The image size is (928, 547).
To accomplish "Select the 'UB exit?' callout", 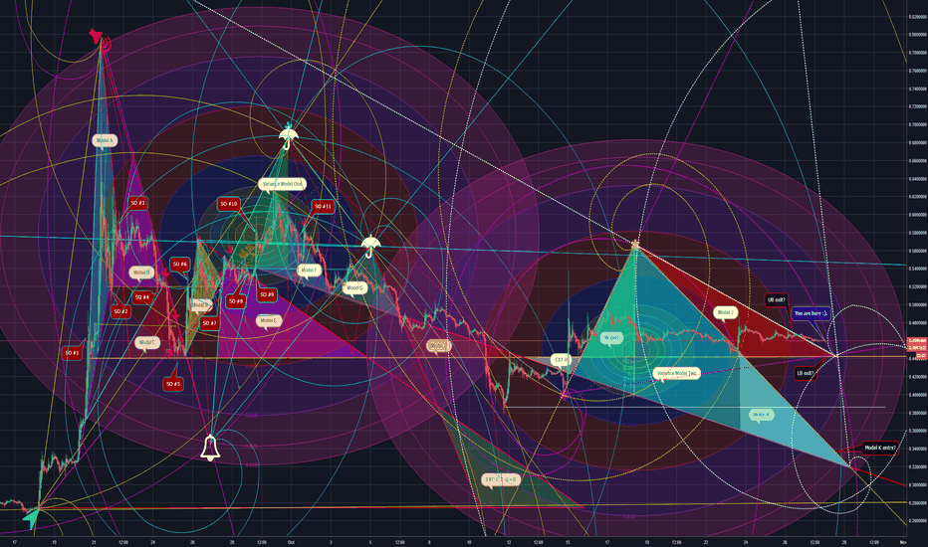I will [x=776, y=299].
